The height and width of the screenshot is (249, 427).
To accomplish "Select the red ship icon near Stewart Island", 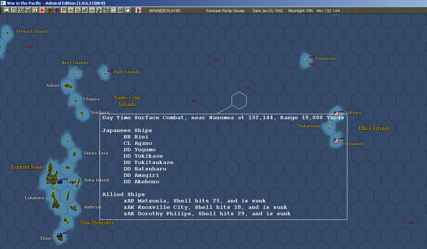I will [x=30, y=47].
